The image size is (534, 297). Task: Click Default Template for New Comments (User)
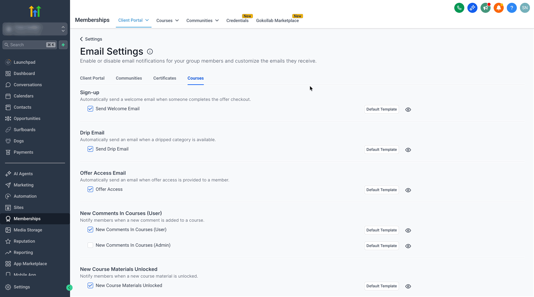[x=381, y=230]
